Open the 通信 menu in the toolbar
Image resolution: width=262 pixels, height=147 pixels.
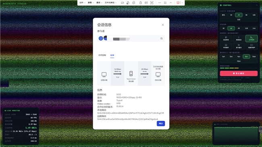click(x=99, y=3)
